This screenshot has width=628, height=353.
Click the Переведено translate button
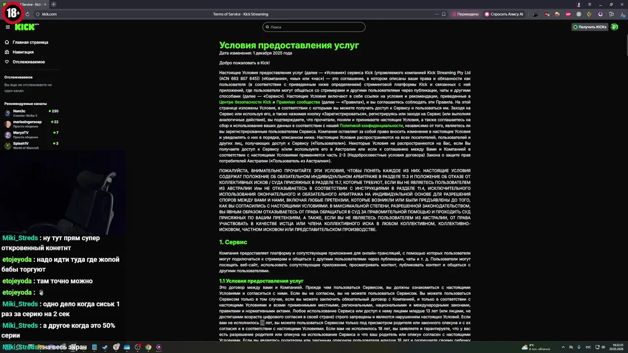[x=465, y=14]
